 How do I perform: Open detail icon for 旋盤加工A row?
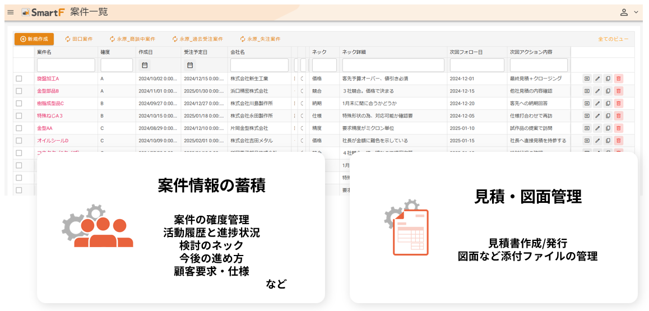point(587,78)
